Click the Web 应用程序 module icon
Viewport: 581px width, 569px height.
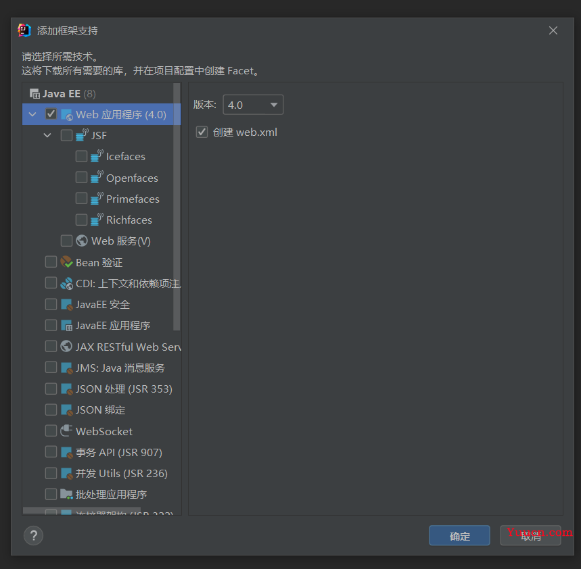click(67, 115)
